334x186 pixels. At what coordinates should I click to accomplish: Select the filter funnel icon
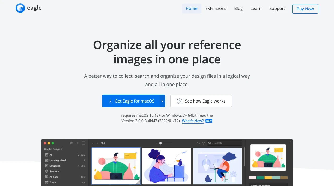[204, 143]
